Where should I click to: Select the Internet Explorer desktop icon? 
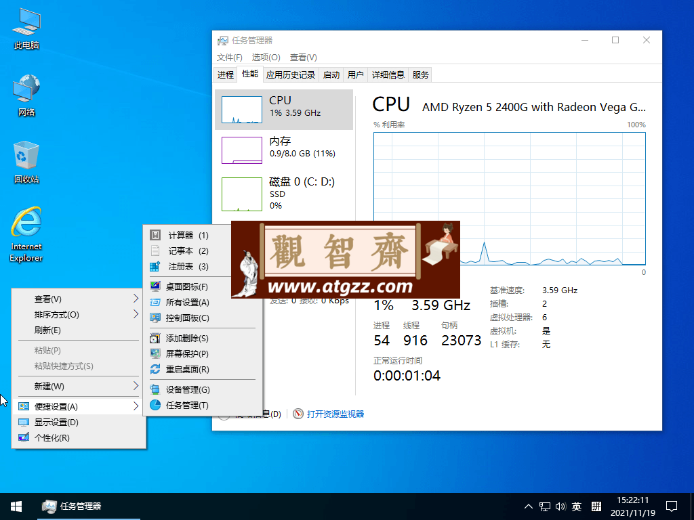point(26,234)
